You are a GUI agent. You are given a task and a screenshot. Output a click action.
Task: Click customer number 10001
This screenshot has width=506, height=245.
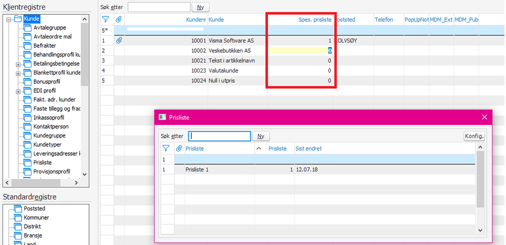point(199,41)
